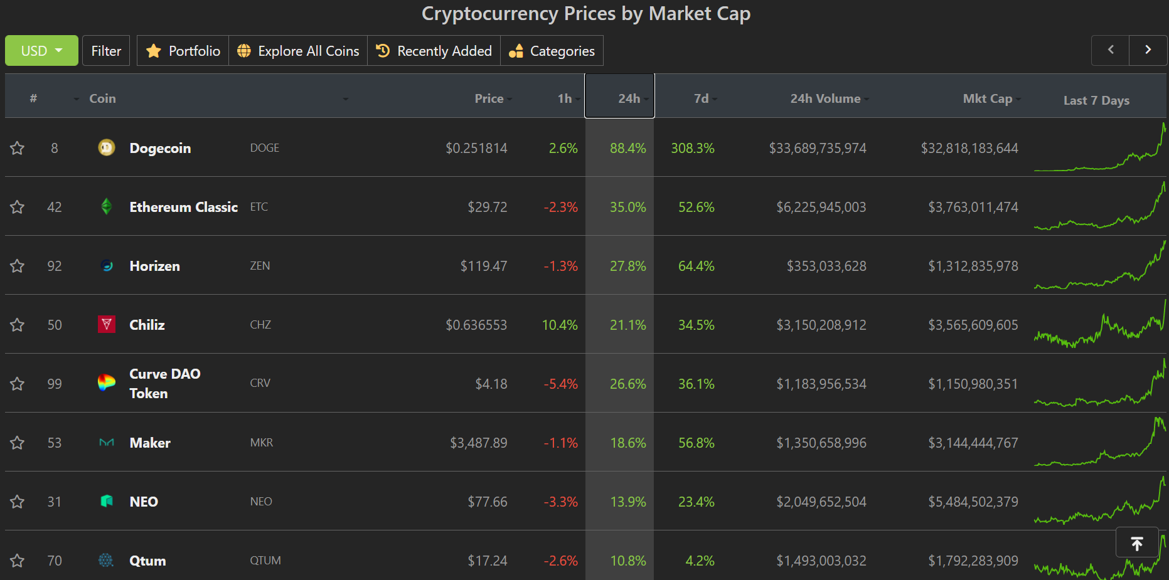The height and width of the screenshot is (580, 1169).
Task: Open the Chiliz coin page
Action: point(147,325)
